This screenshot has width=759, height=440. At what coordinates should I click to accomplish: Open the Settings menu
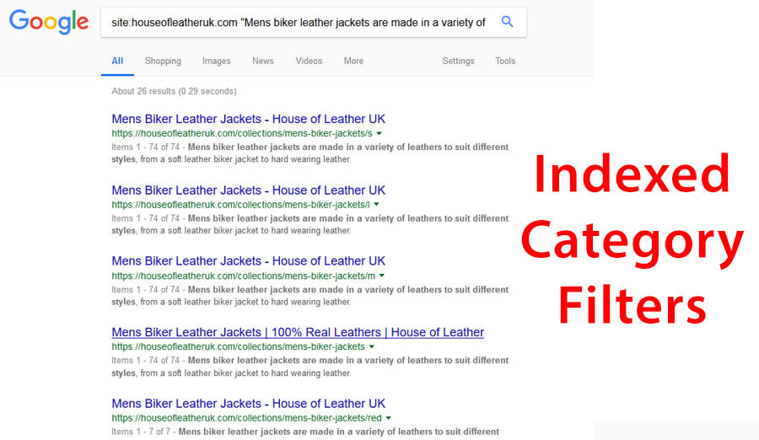pos(458,61)
